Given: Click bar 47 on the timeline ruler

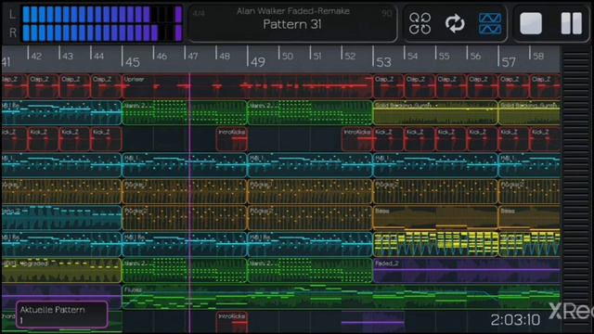Looking at the screenshot, I should click(193, 56).
